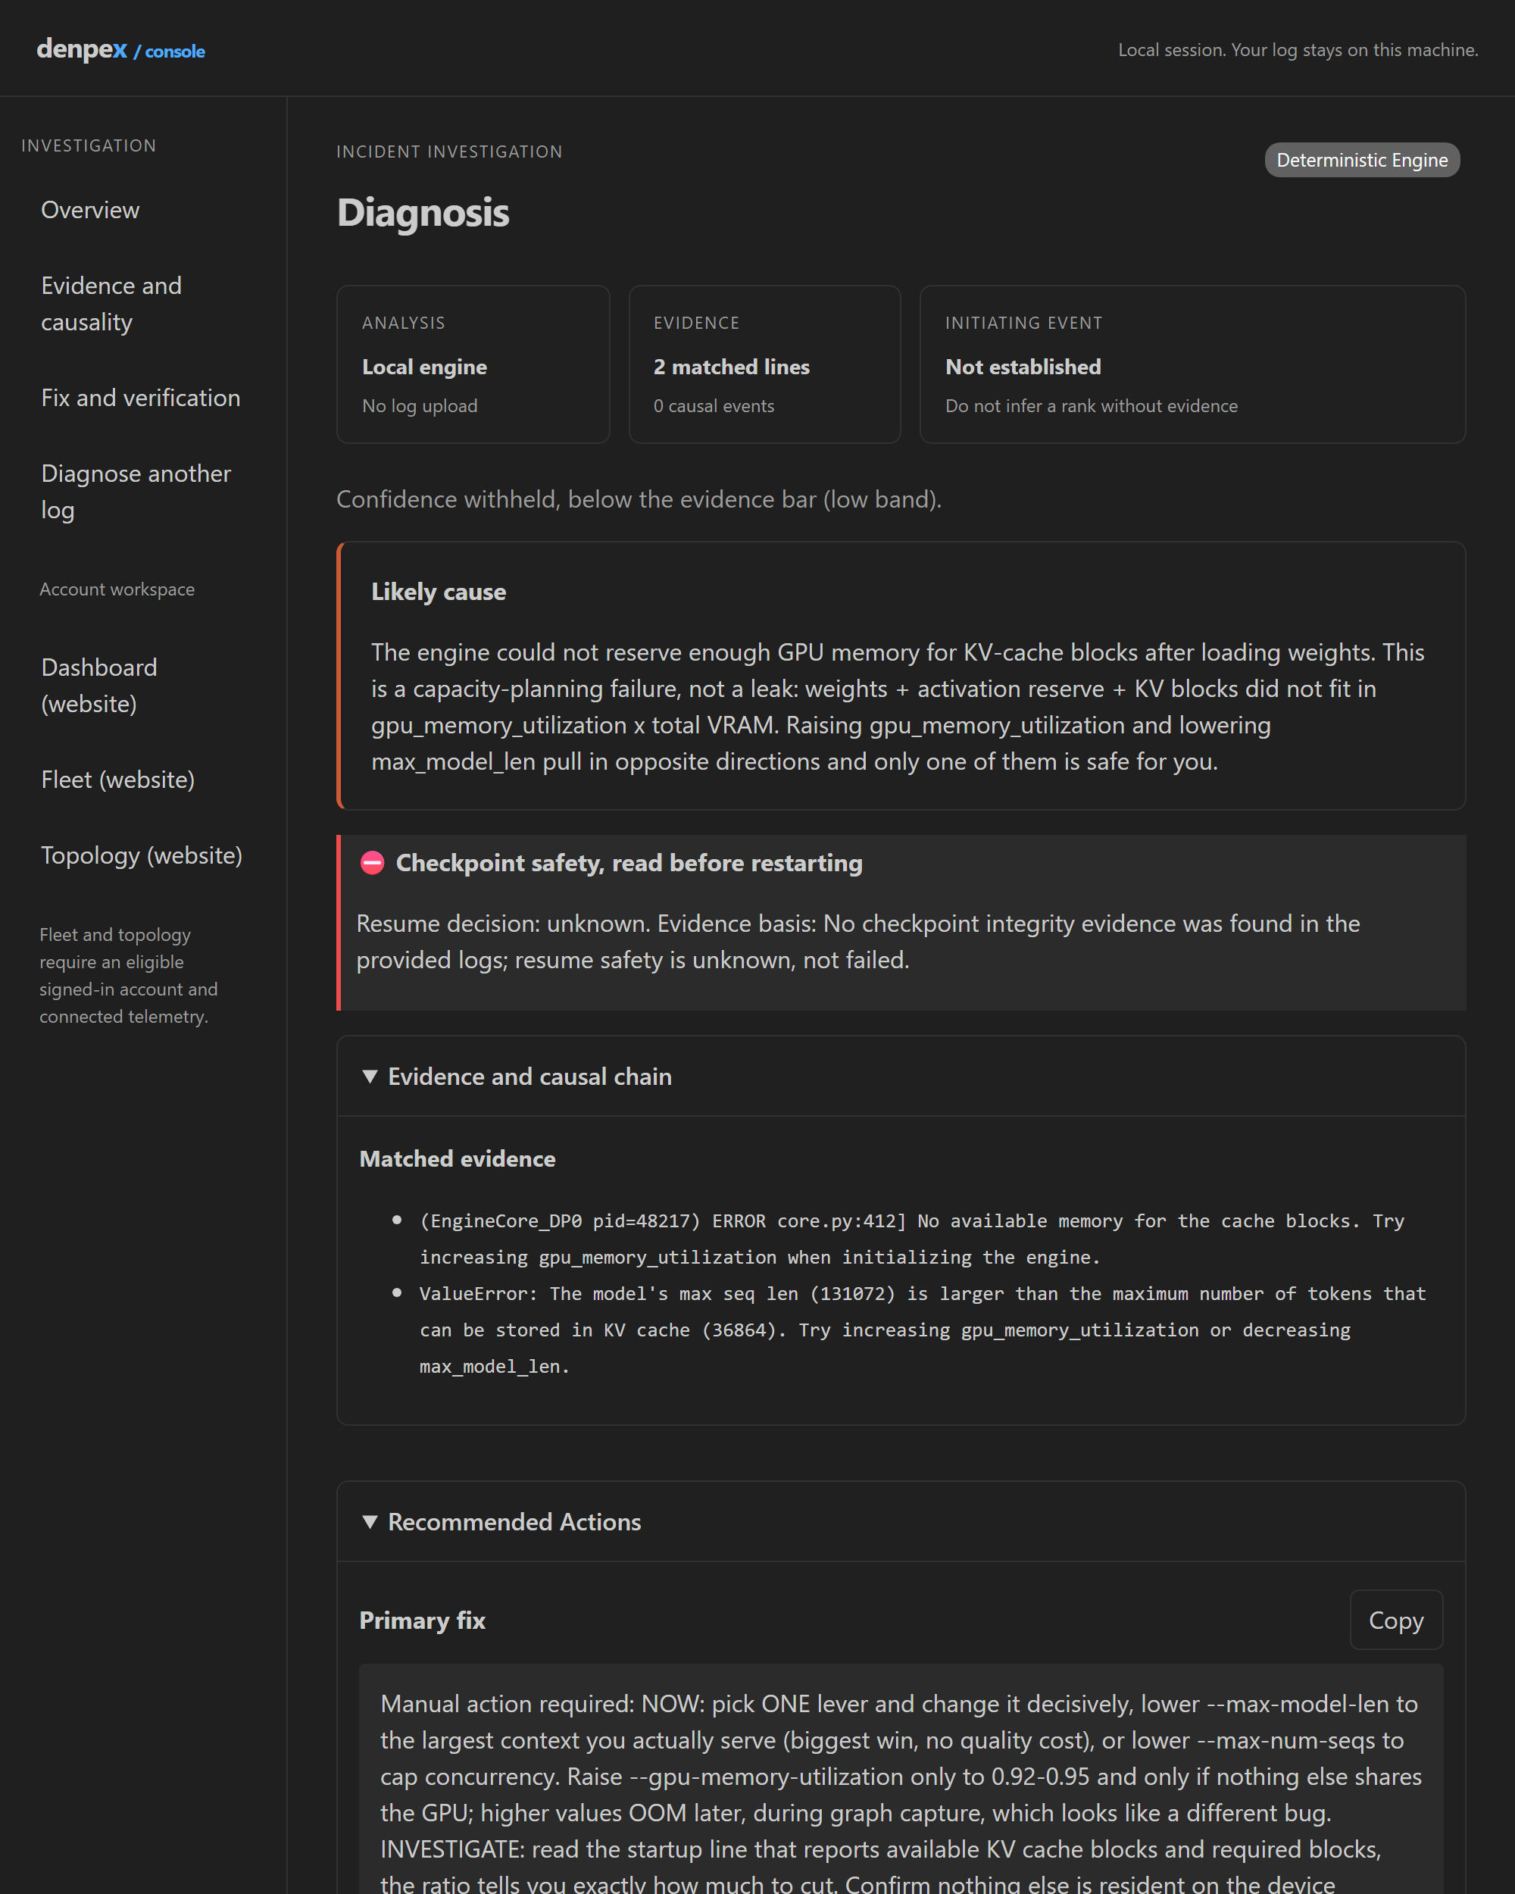Screen dimensions: 1515x1894
Task: Click 'Checkpoint safety, read before restarting' heading
Action: (629, 863)
